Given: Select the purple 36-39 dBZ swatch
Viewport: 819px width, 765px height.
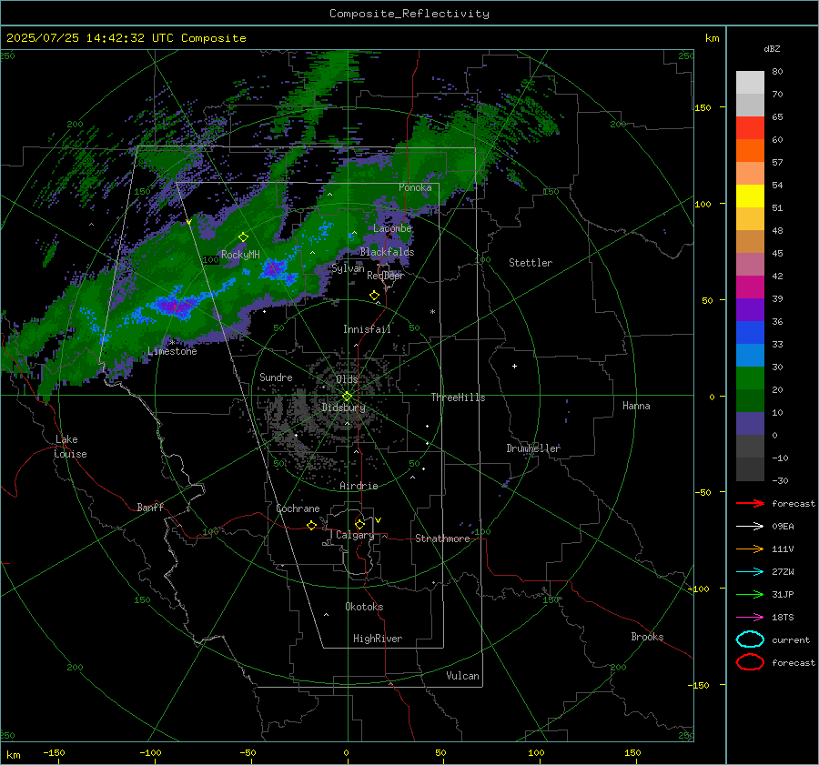Looking at the screenshot, I should (x=750, y=309).
